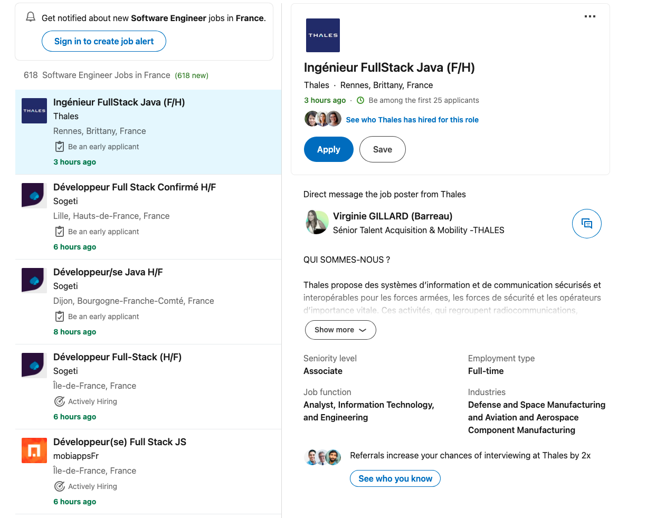Click See who Thales has hired for this role

click(412, 119)
